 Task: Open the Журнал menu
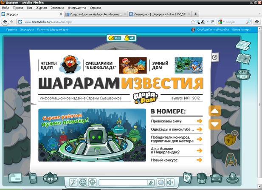coord(42,8)
